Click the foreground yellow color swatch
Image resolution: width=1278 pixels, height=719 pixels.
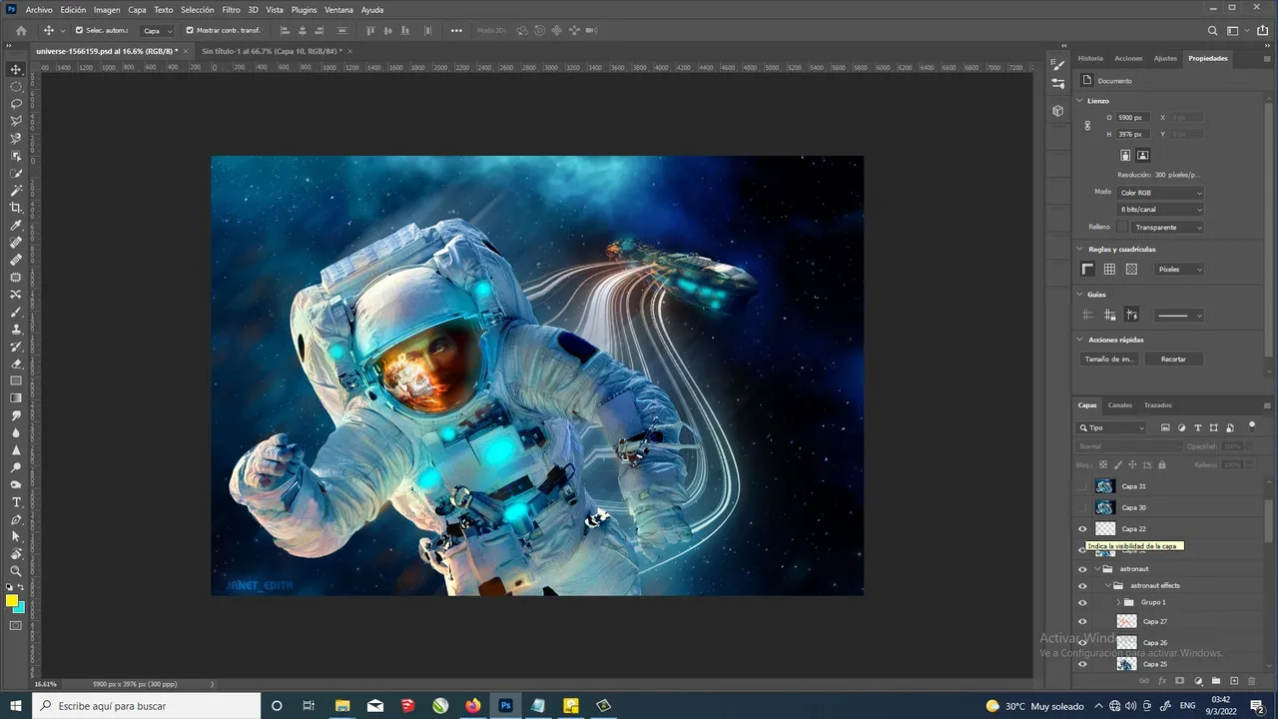point(11,600)
